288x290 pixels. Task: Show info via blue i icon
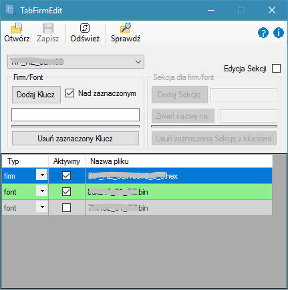(279, 33)
